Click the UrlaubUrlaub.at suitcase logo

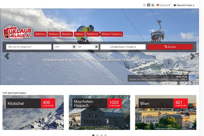coord(17,32)
